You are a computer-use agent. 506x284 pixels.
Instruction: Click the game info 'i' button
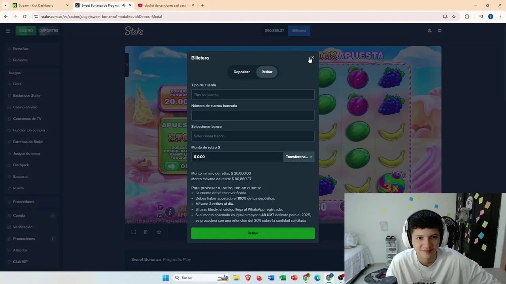pyautogui.click(x=170, y=212)
